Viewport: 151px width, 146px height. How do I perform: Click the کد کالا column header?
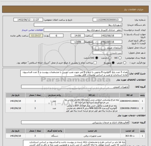tap(129, 95)
